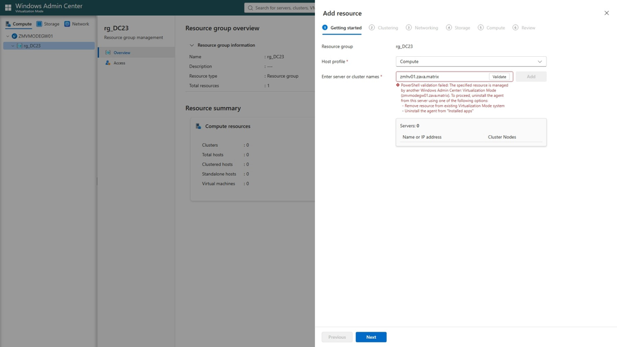
Task: Select rg_DC23 in the tree
Action: [x=49, y=46]
